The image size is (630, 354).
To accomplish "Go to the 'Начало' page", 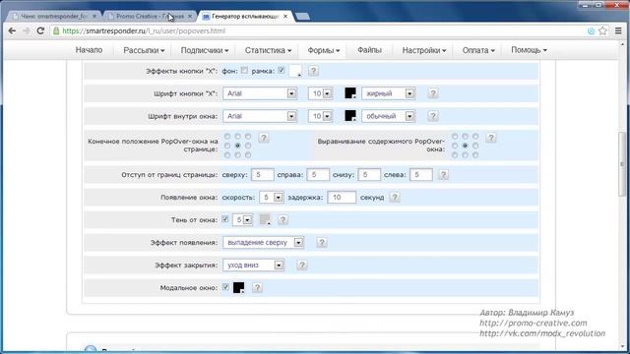I will tap(89, 50).
